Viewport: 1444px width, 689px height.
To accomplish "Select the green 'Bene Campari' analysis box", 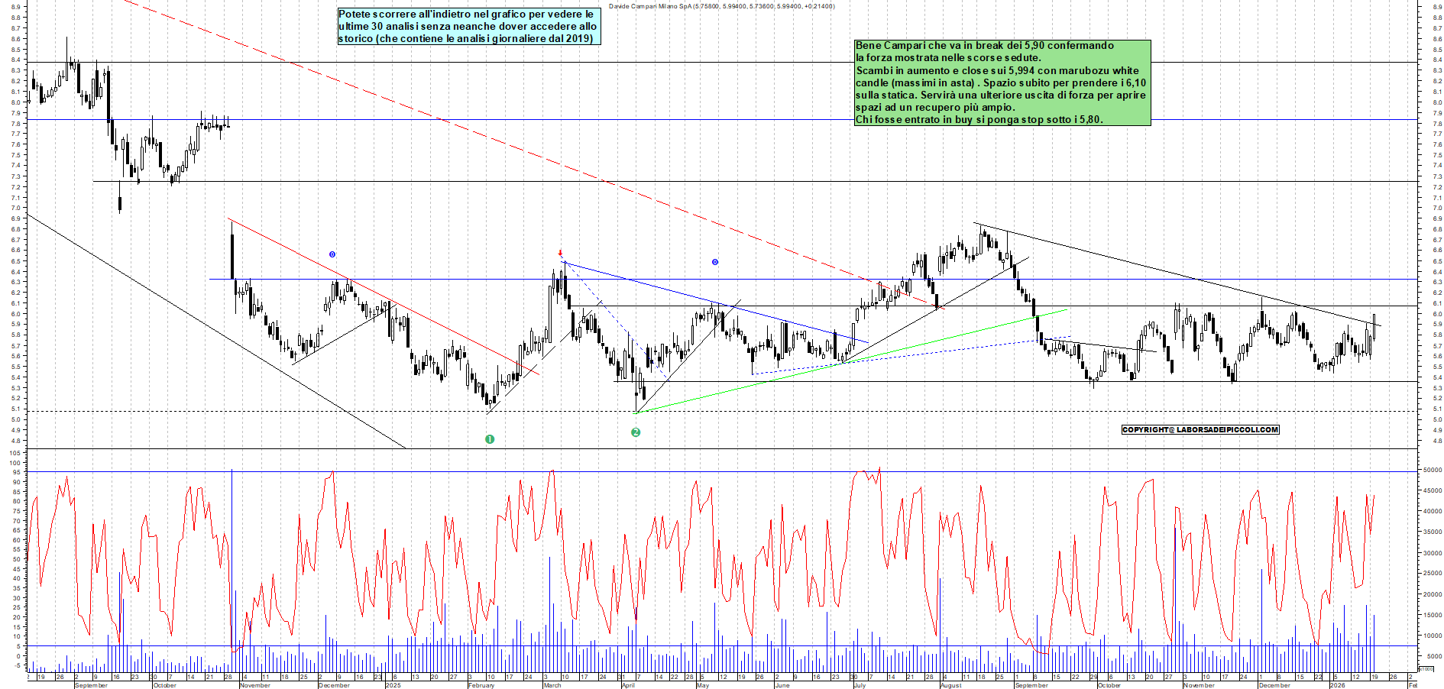I will click(1002, 82).
